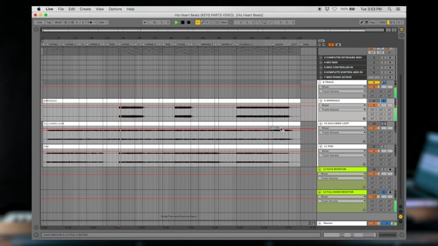Open the Mixer device chooser on 8 TRACK

(x=342, y=87)
